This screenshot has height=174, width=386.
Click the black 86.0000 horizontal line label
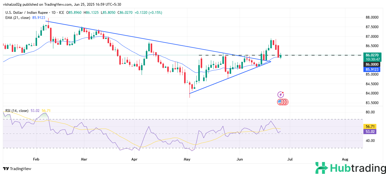pyautogui.click(x=372, y=64)
